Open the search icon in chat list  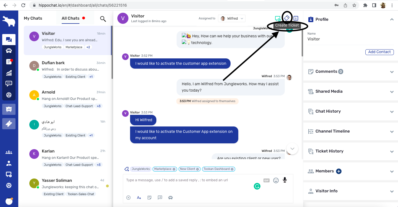(103, 19)
